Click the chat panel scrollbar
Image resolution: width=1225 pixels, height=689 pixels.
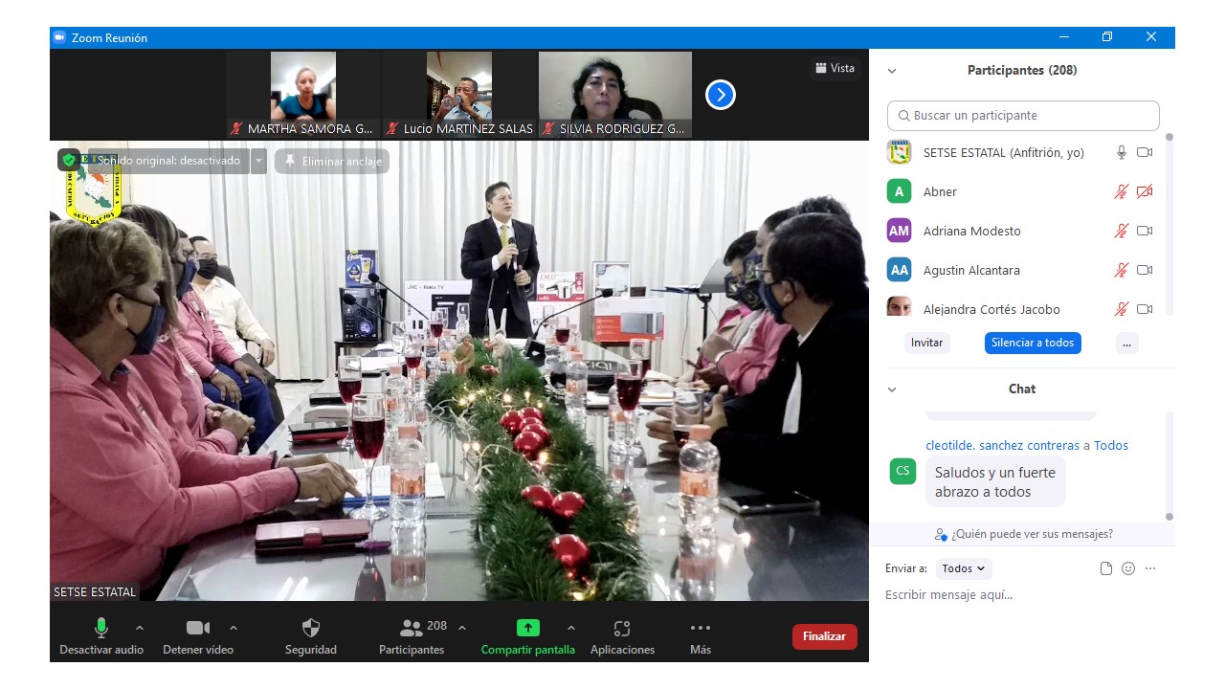click(x=1169, y=465)
